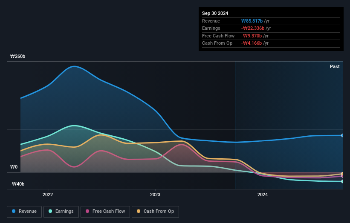Click the Revenue end-point marker on chart
This screenshot has height=223, width=350.
[x=342, y=135]
